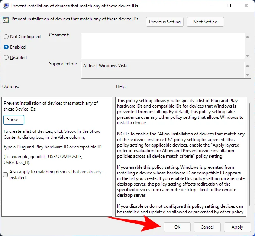Image resolution: width=255 pixels, height=236 pixels.
Task: Open the Show... device ID list
Action: (14, 120)
